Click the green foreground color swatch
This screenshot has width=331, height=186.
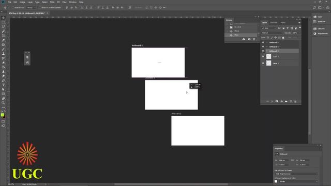coord(2,115)
